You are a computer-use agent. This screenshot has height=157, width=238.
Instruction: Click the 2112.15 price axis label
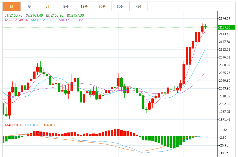click(225, 49)
